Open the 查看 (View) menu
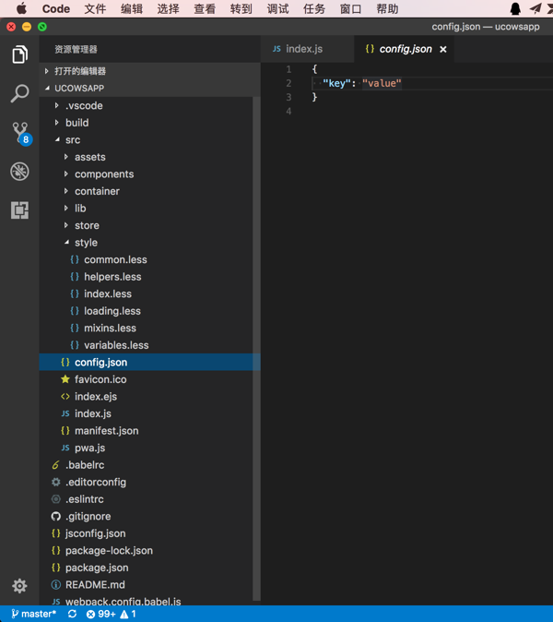The image size is (553, 622). point(205,9)
